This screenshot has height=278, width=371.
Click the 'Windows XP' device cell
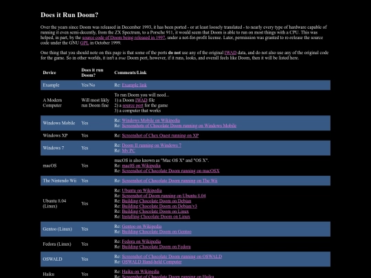(x=55, y=135)
